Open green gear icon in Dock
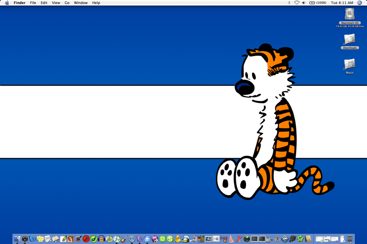This screenshot has height=244, width=367. [300, 239]
